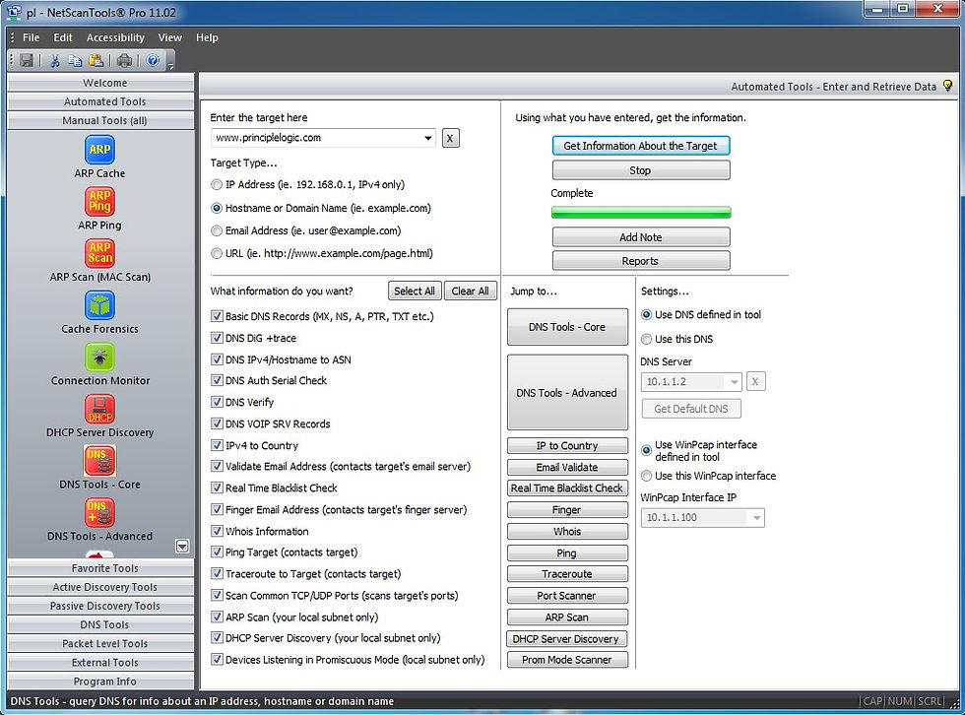Jump to the Whois tool
This screenshot has height=715, width=965.
567,531
